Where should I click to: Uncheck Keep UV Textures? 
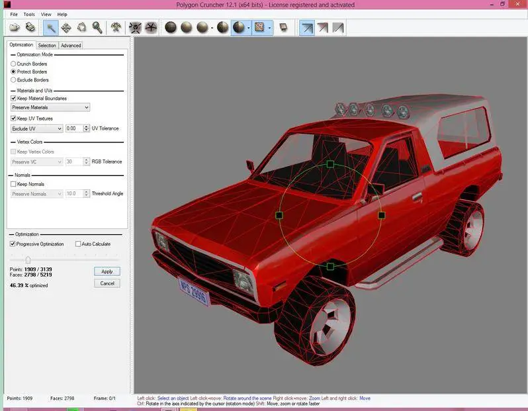coord(13,118)
